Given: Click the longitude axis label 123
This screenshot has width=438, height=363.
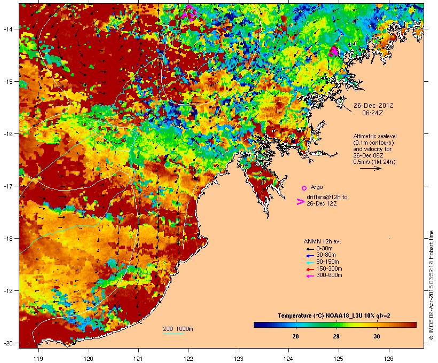Looking at the screenshot, I should [x=239, y=359].
